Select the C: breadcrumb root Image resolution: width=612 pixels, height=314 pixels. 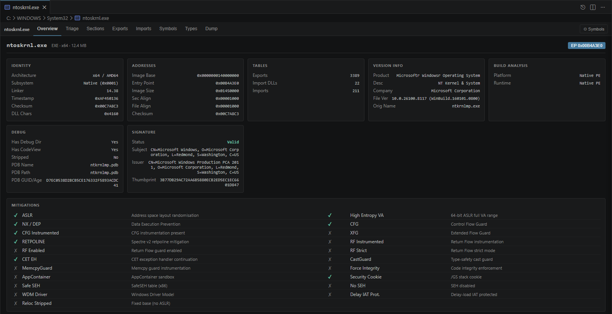(x=8, y=18)
